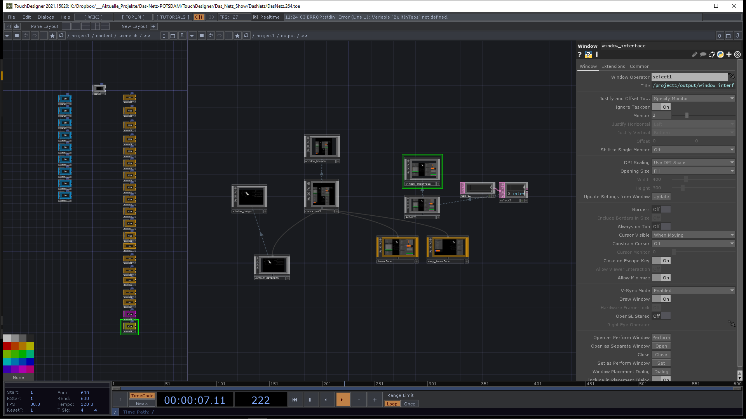Click the Perform button
Image resolution: width=746 pixels, height=419 pixels.
[x=661, y=338]
